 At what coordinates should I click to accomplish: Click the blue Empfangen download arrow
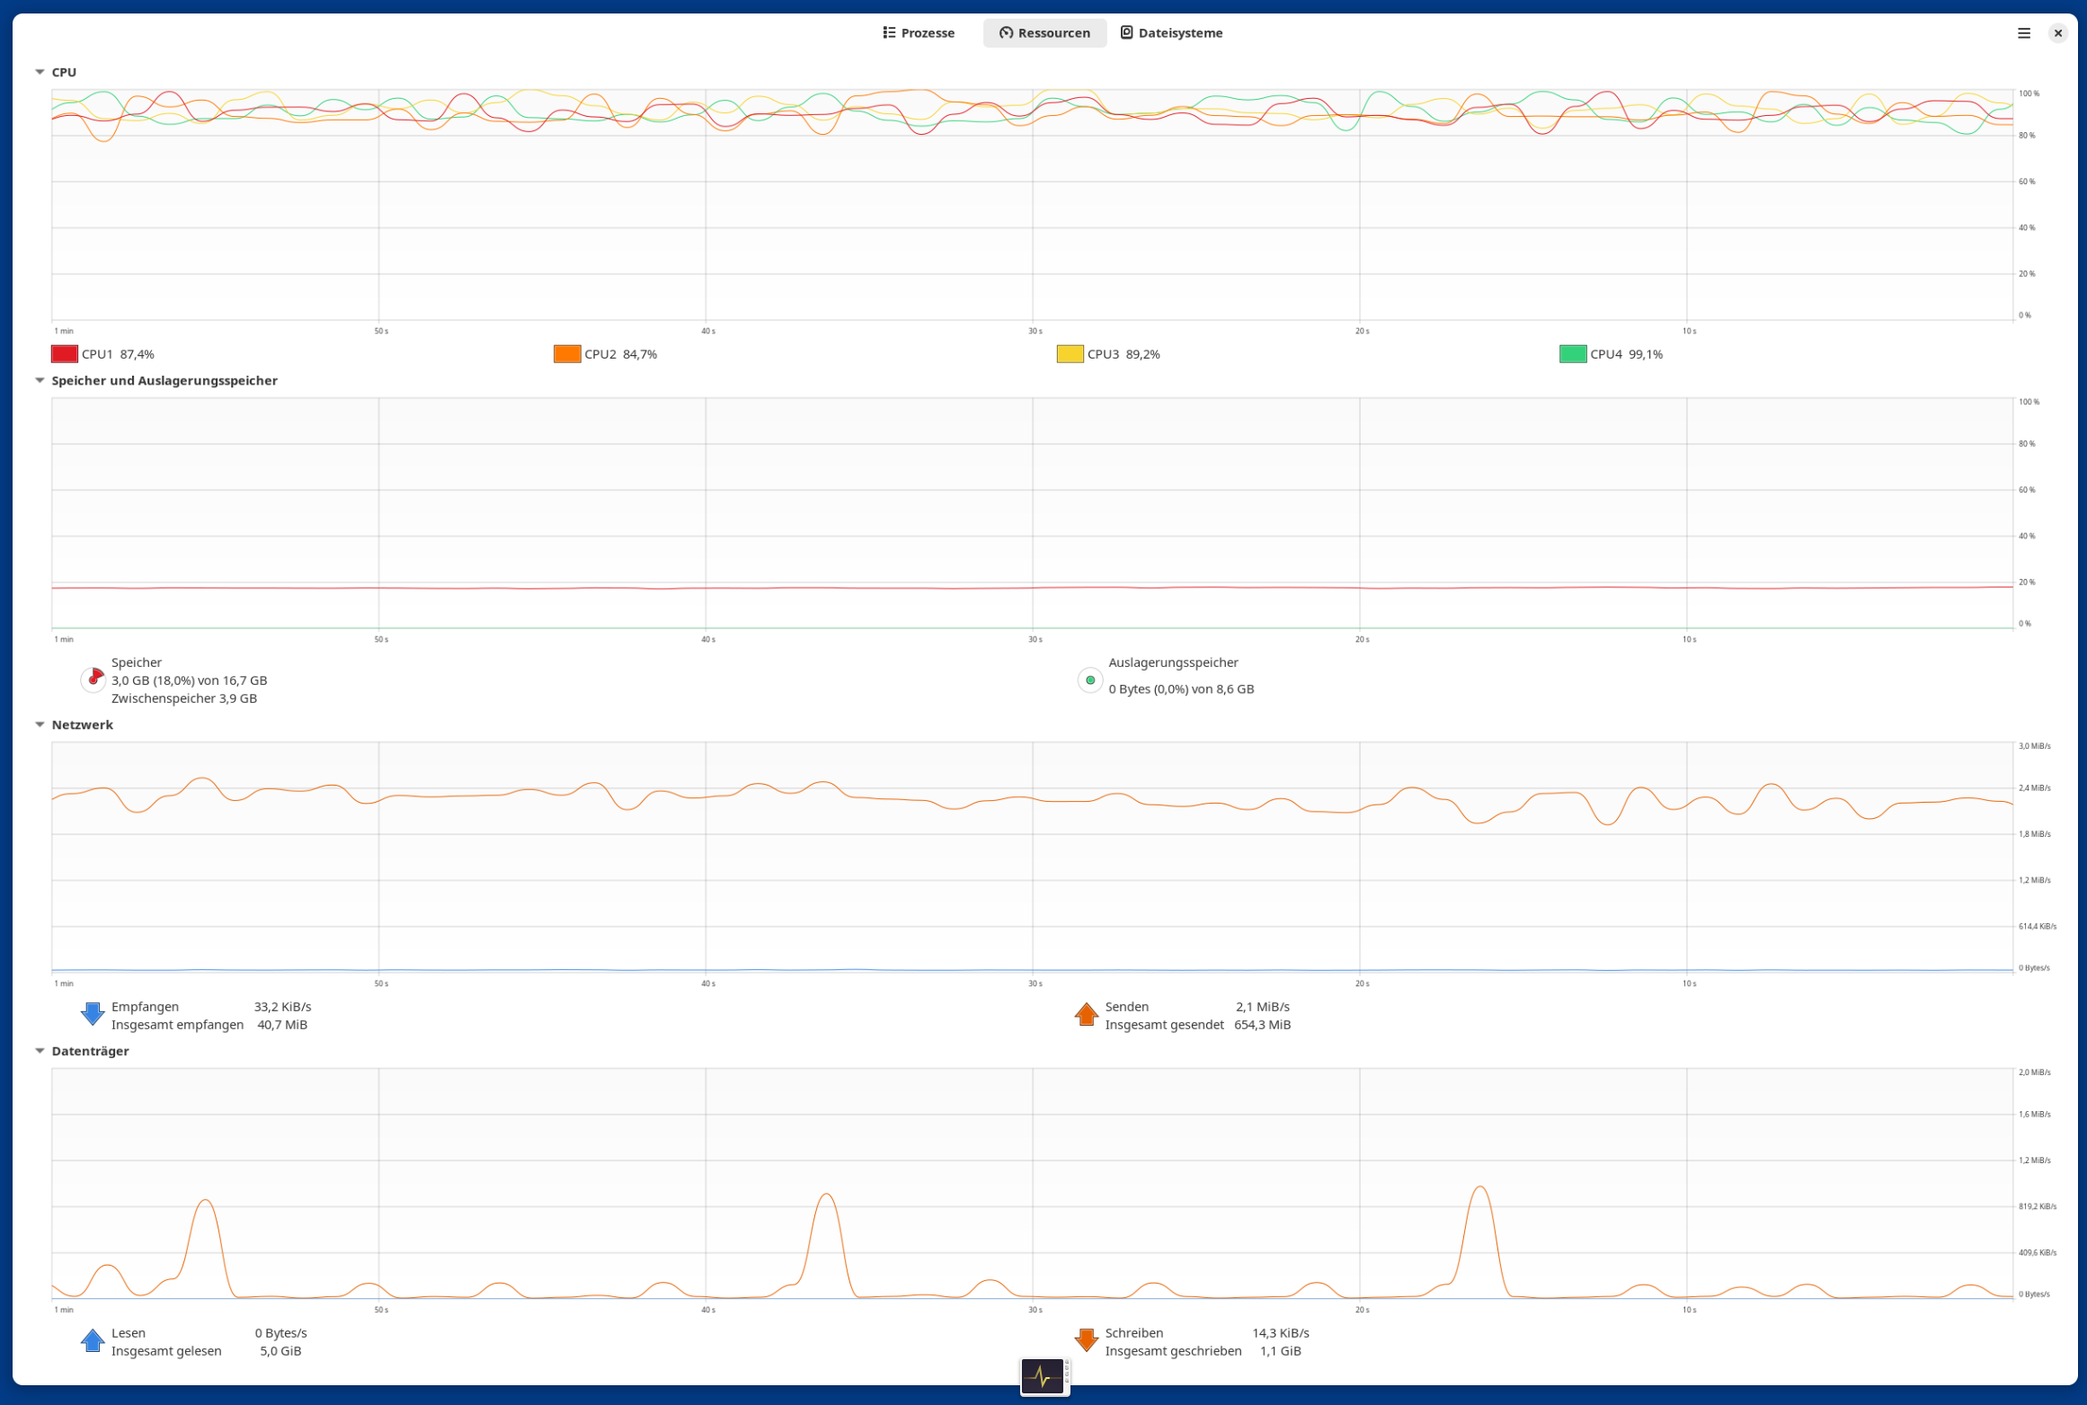point(93,1014)
